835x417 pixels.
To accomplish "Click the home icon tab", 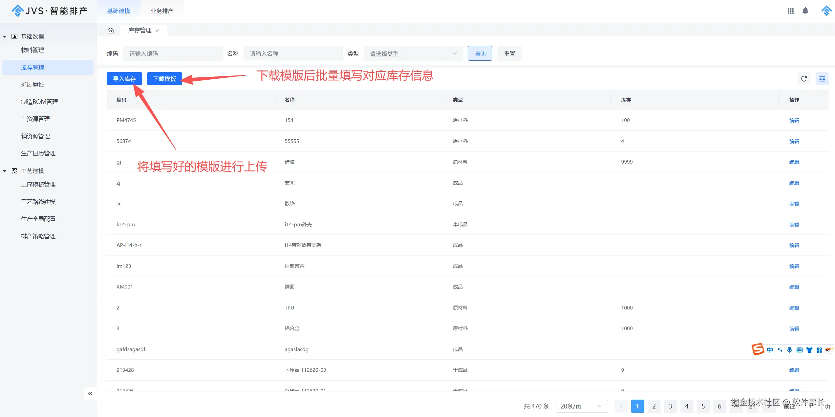I will click(x=111, y=30).
